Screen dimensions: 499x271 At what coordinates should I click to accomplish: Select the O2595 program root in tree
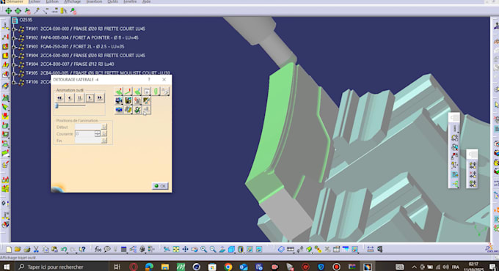[x=26, y=20]
